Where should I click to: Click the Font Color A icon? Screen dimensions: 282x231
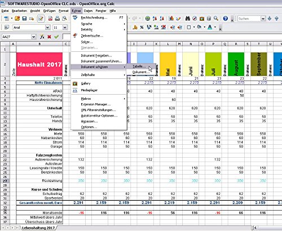coord(210,28)
